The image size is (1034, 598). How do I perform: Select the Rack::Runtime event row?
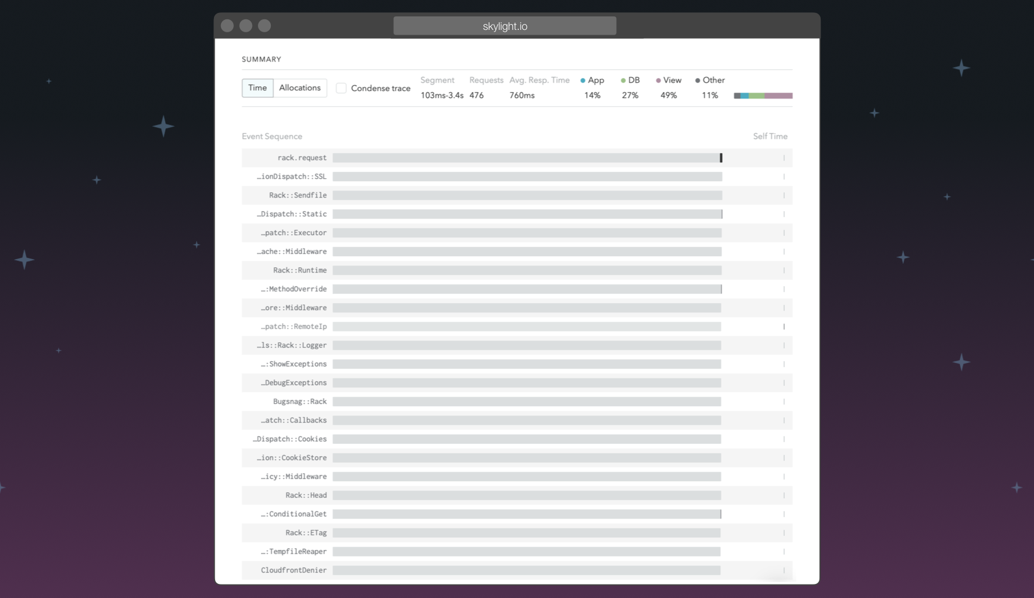pyautogui.click(x=517, y=270)
